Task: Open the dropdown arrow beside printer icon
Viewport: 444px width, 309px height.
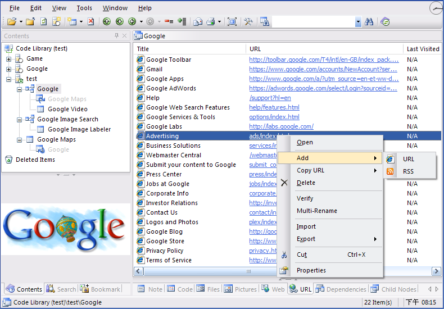Action: click(x=219, y=21)
